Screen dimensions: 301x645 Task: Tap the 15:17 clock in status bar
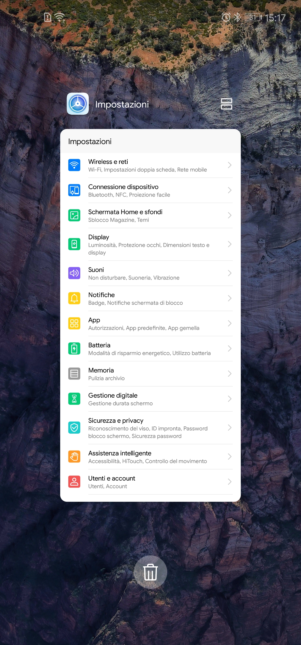point(275,18)
